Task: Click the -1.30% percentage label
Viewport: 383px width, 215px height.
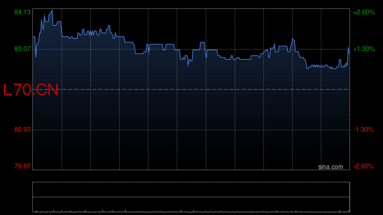Action: pos(363,130)
